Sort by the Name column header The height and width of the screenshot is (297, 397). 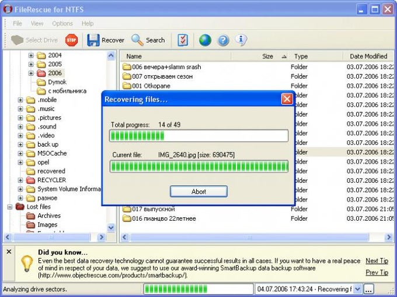[x=176, y=56]
